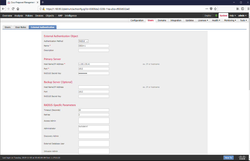Screen dimensions: 250x161
Task: Edit the Name field ISE24-1
Action: (94, 46)
